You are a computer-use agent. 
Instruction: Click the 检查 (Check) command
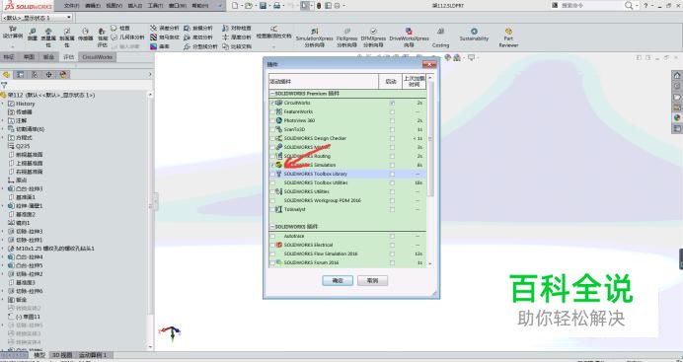tap(120, 28)
